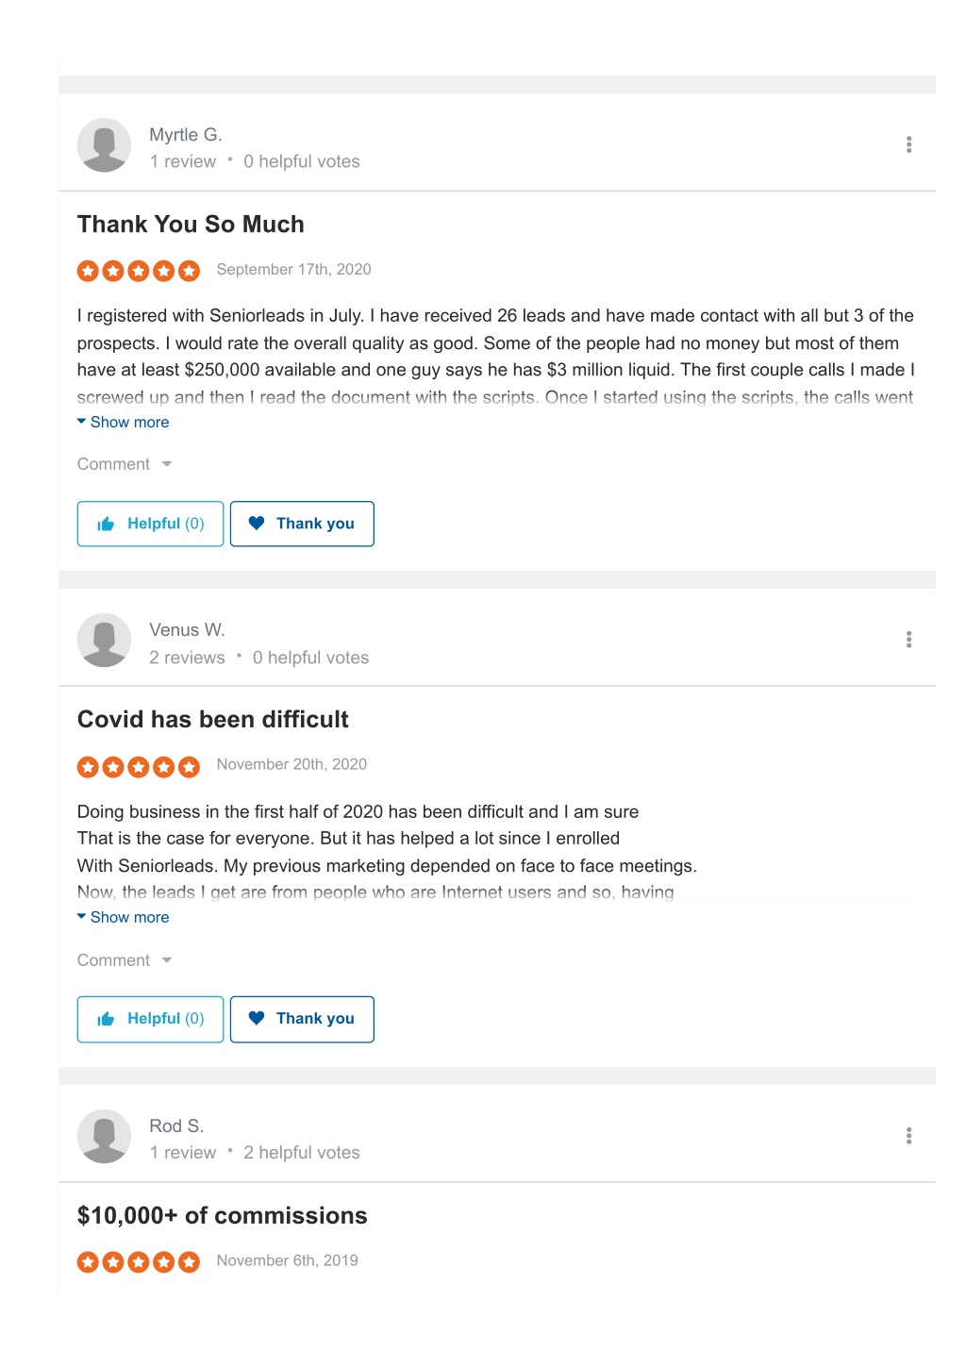Viewport: 966px width, 1367px height.
Task: Expand Show more on Venus W.'s review
Action: point(124,917)
